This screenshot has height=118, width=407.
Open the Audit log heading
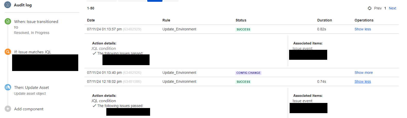point(23,5)
